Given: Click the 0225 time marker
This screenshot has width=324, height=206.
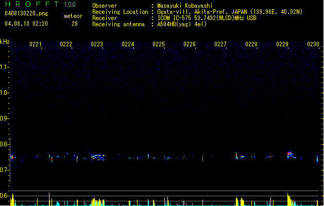Looking at the screenshot, I should click(159, 44).
